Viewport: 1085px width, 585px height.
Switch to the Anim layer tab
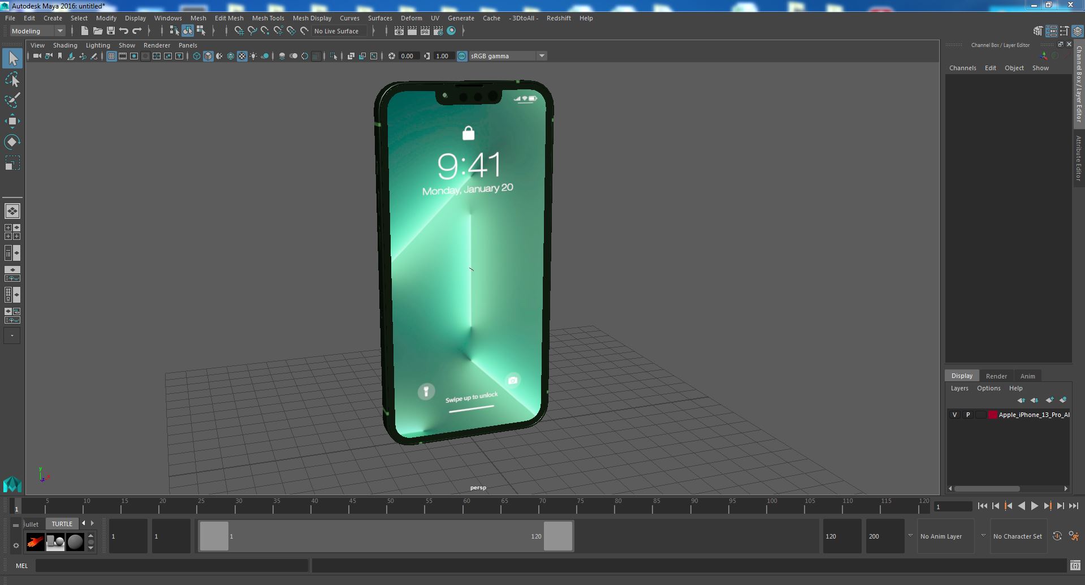coord(1027,376)
